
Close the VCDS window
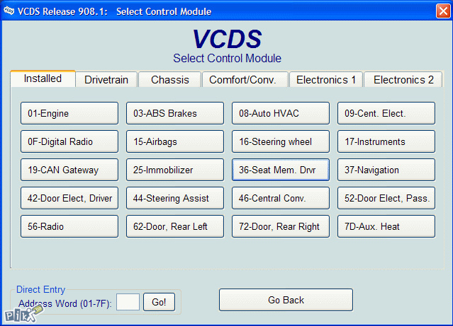pyautogui.click(x=443, y=11)
